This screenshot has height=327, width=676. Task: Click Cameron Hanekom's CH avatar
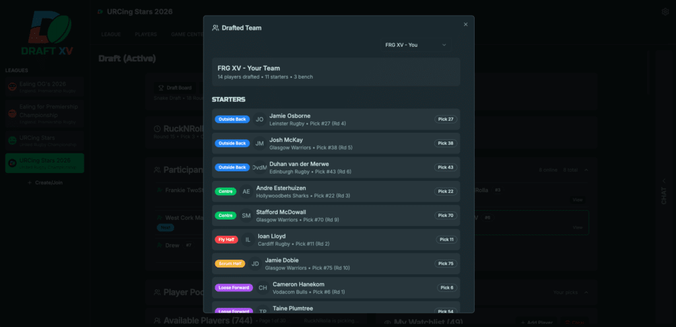click(x=262, y=288)
